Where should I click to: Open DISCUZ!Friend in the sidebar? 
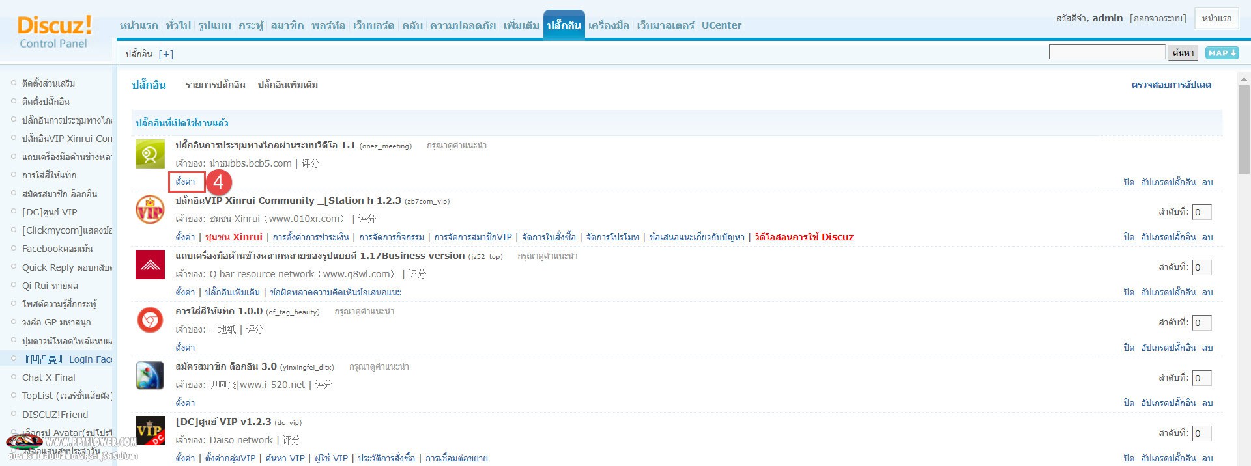(x=55, y=415)
